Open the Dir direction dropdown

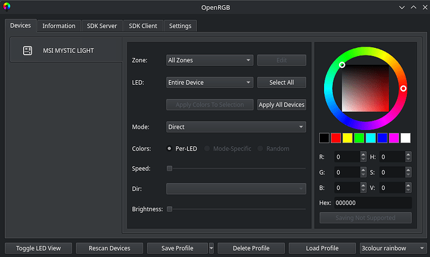coord(236,189)
